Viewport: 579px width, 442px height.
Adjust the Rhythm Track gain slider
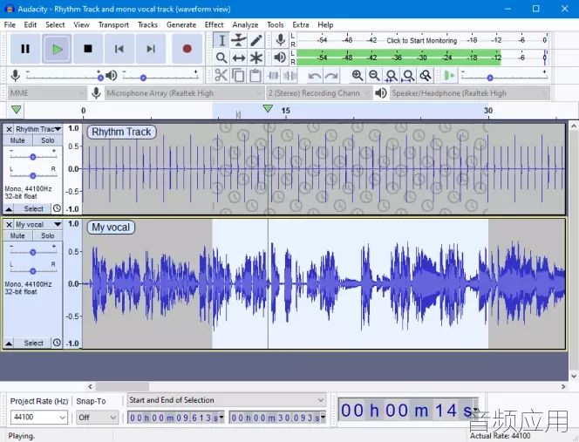point(33,157)
